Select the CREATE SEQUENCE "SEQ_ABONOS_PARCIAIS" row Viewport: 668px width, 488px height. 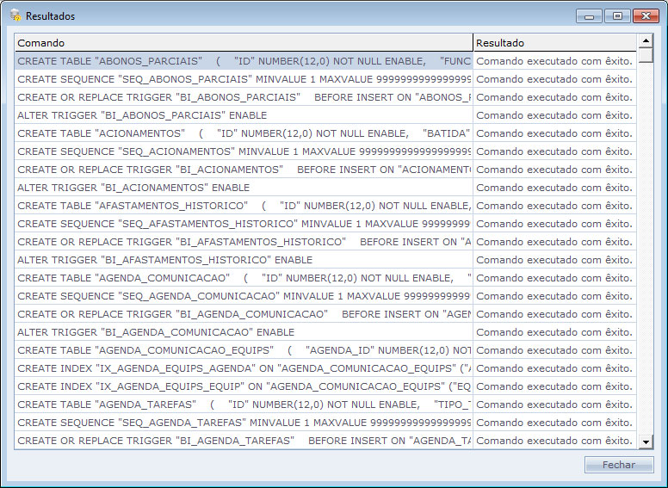coord(243,79)
